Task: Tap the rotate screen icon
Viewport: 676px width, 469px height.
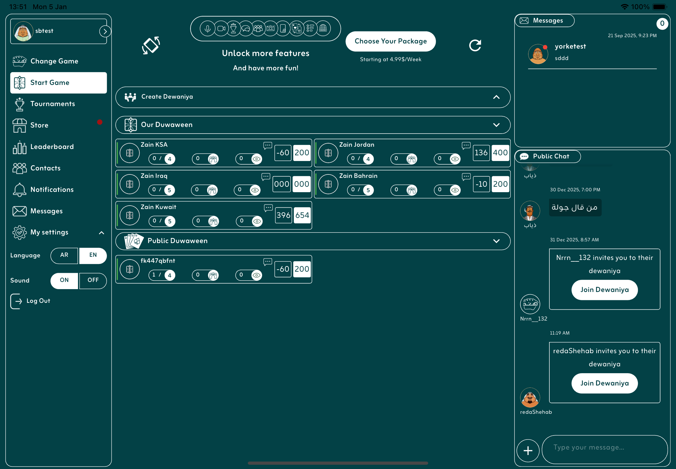Action: [151, 45]
